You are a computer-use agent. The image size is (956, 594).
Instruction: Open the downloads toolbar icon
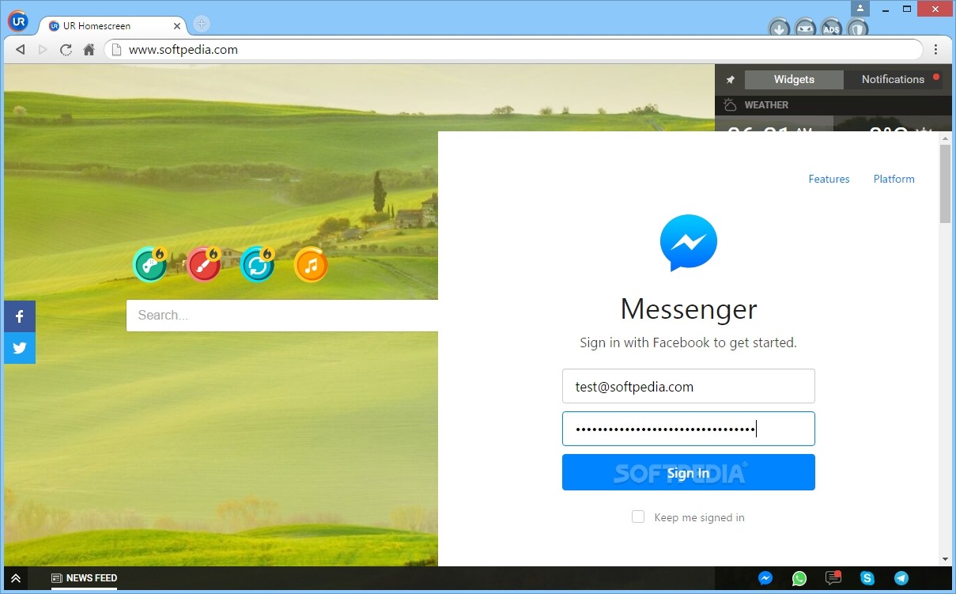pos(779,29)
